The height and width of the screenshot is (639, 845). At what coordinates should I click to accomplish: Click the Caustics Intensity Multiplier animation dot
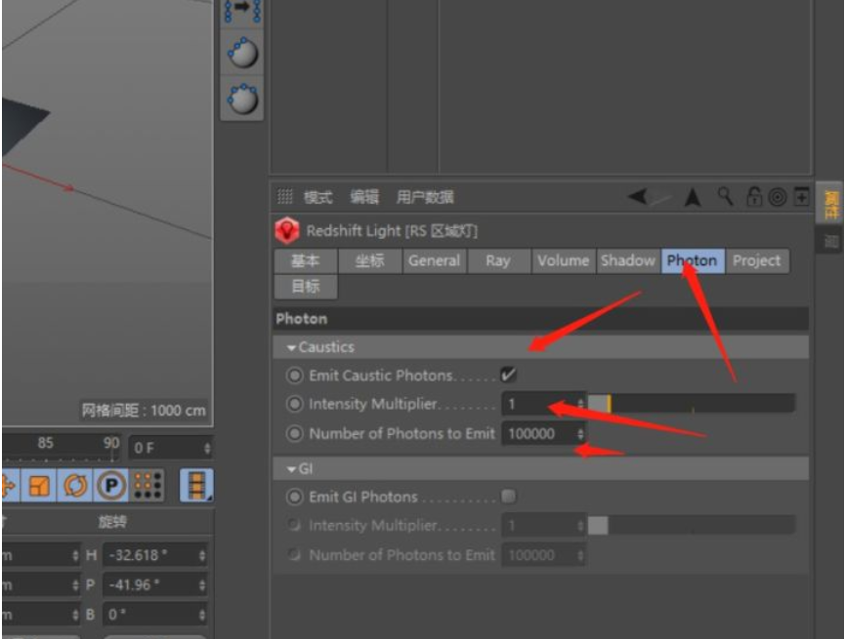[294, 404]
